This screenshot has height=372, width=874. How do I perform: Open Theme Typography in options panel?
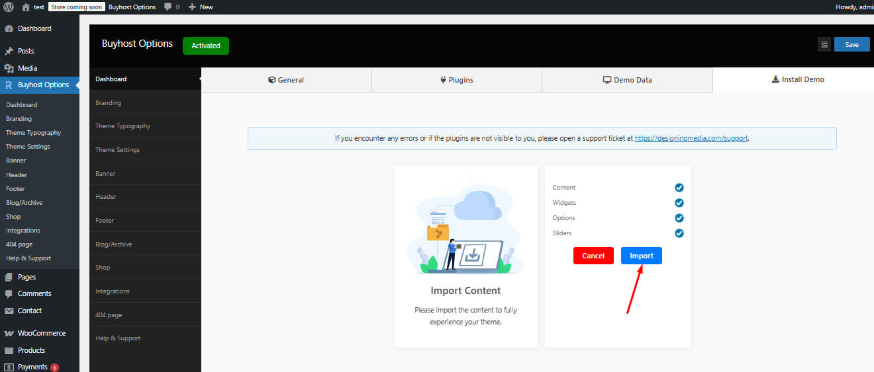[x=145, y=126]
